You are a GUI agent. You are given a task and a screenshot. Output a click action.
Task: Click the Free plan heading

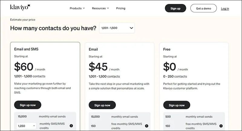pos(167,49)
